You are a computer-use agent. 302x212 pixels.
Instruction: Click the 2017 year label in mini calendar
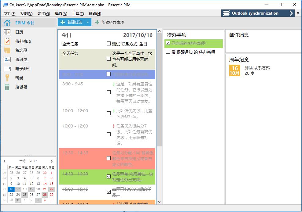point(33,161)
